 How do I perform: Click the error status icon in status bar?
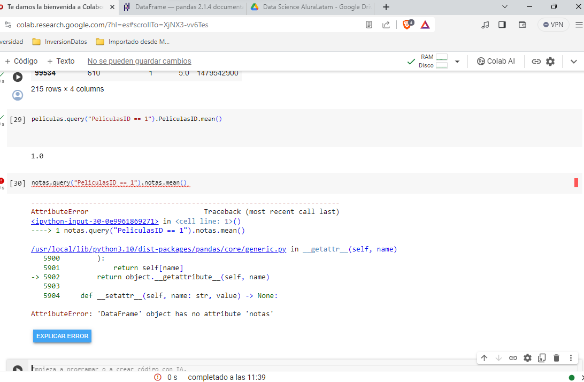(158, 378)
